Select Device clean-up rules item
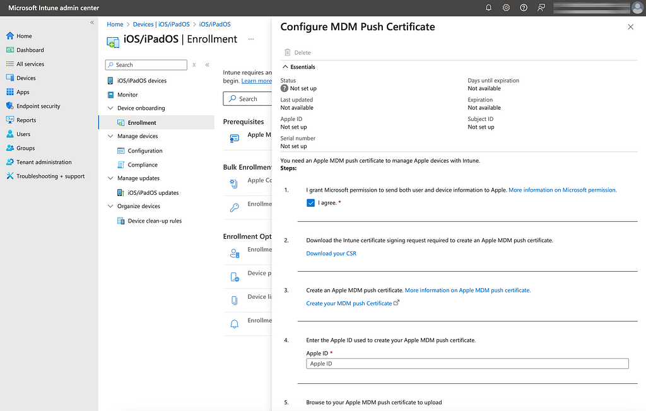This screenshot has height=411, width=646. click(x=155, y=221)
